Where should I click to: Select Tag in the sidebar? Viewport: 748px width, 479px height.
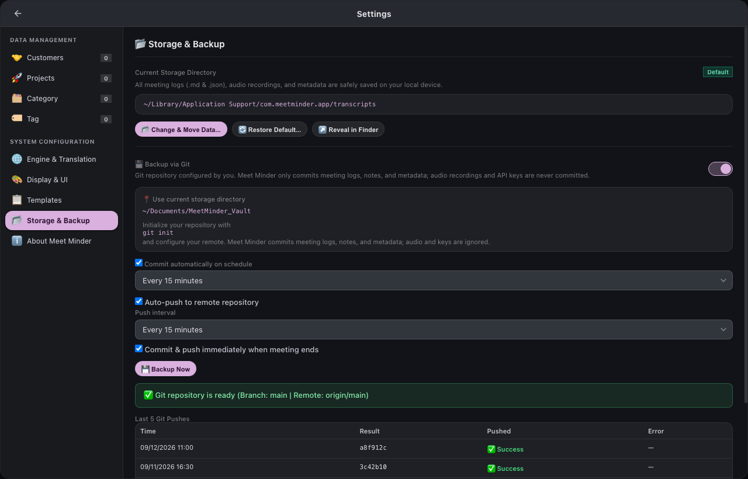(x=61, y=119)
